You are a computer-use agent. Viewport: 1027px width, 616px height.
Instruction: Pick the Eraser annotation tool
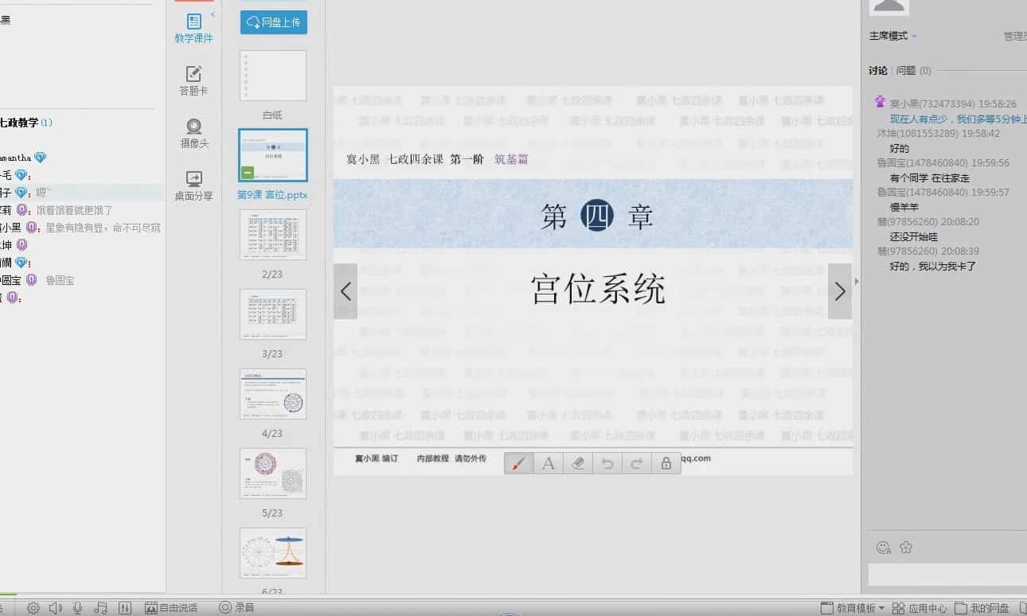[577, 462]
